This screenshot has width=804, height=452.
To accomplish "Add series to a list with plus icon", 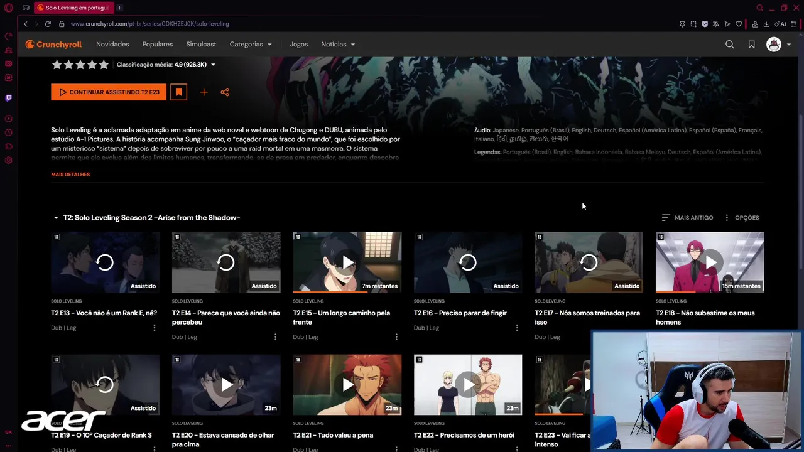I will [x=204, y=92].
